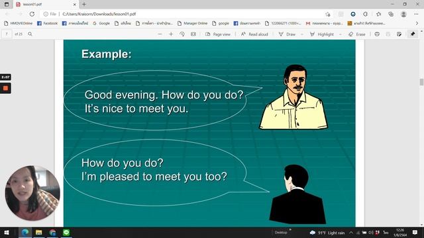Open the 122066271 bookmark
This screenshot has height=238, width=424.
coord(283,24)
